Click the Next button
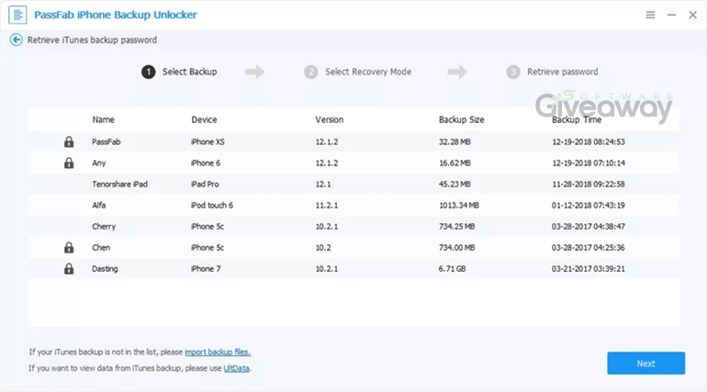This screenshot has height=392, width=707. tap(645, 364)
